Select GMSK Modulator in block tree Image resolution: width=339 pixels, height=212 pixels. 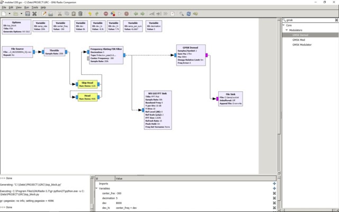point(302,45)
